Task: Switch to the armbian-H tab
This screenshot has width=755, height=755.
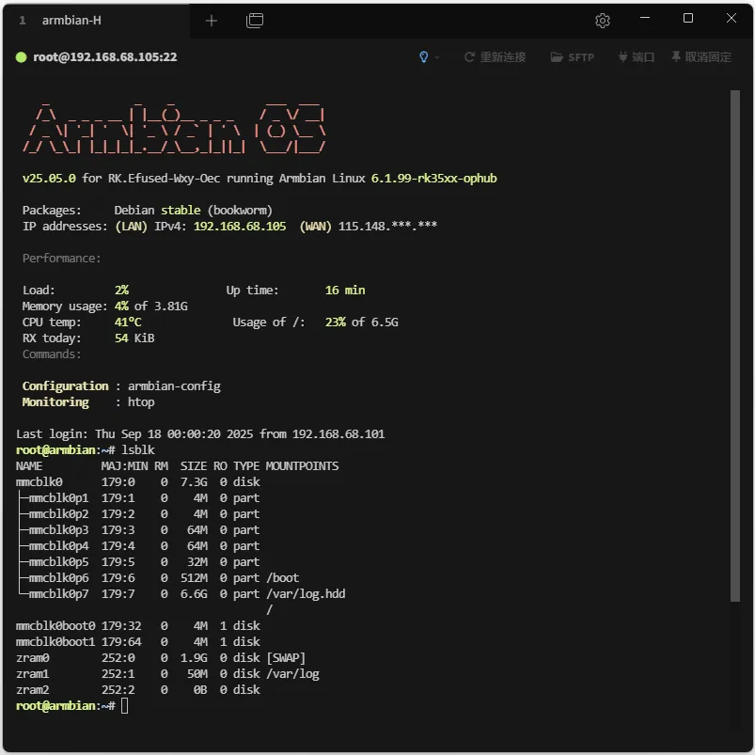Action: tap(71, 21)
